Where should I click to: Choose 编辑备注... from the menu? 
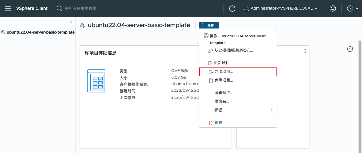pos(238,93)
